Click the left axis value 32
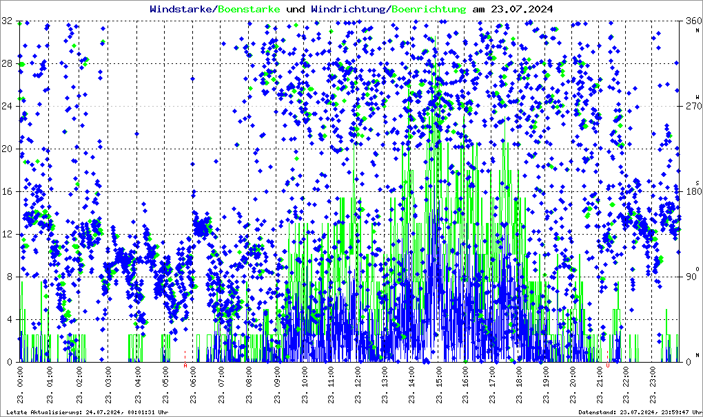Image resolution: width=703 pixels, height=417 pixels. [x=7, y=21]
